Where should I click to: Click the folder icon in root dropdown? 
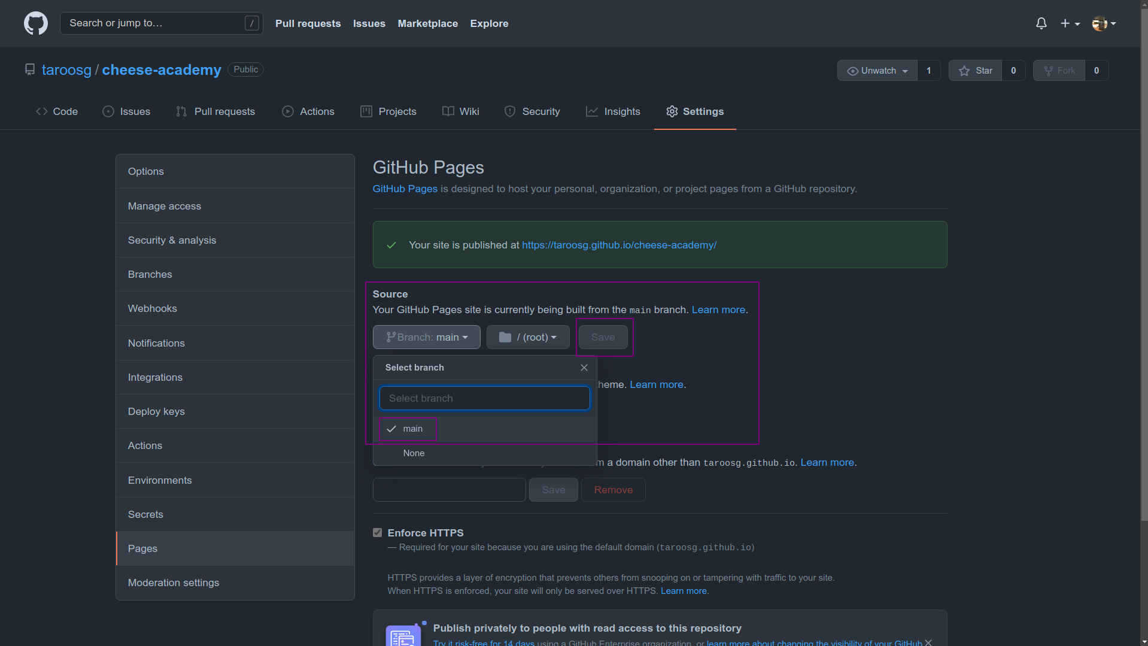pos(505,337)
